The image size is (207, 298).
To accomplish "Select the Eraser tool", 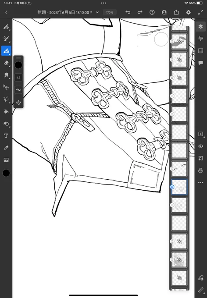I will click(x=6, y=63).
